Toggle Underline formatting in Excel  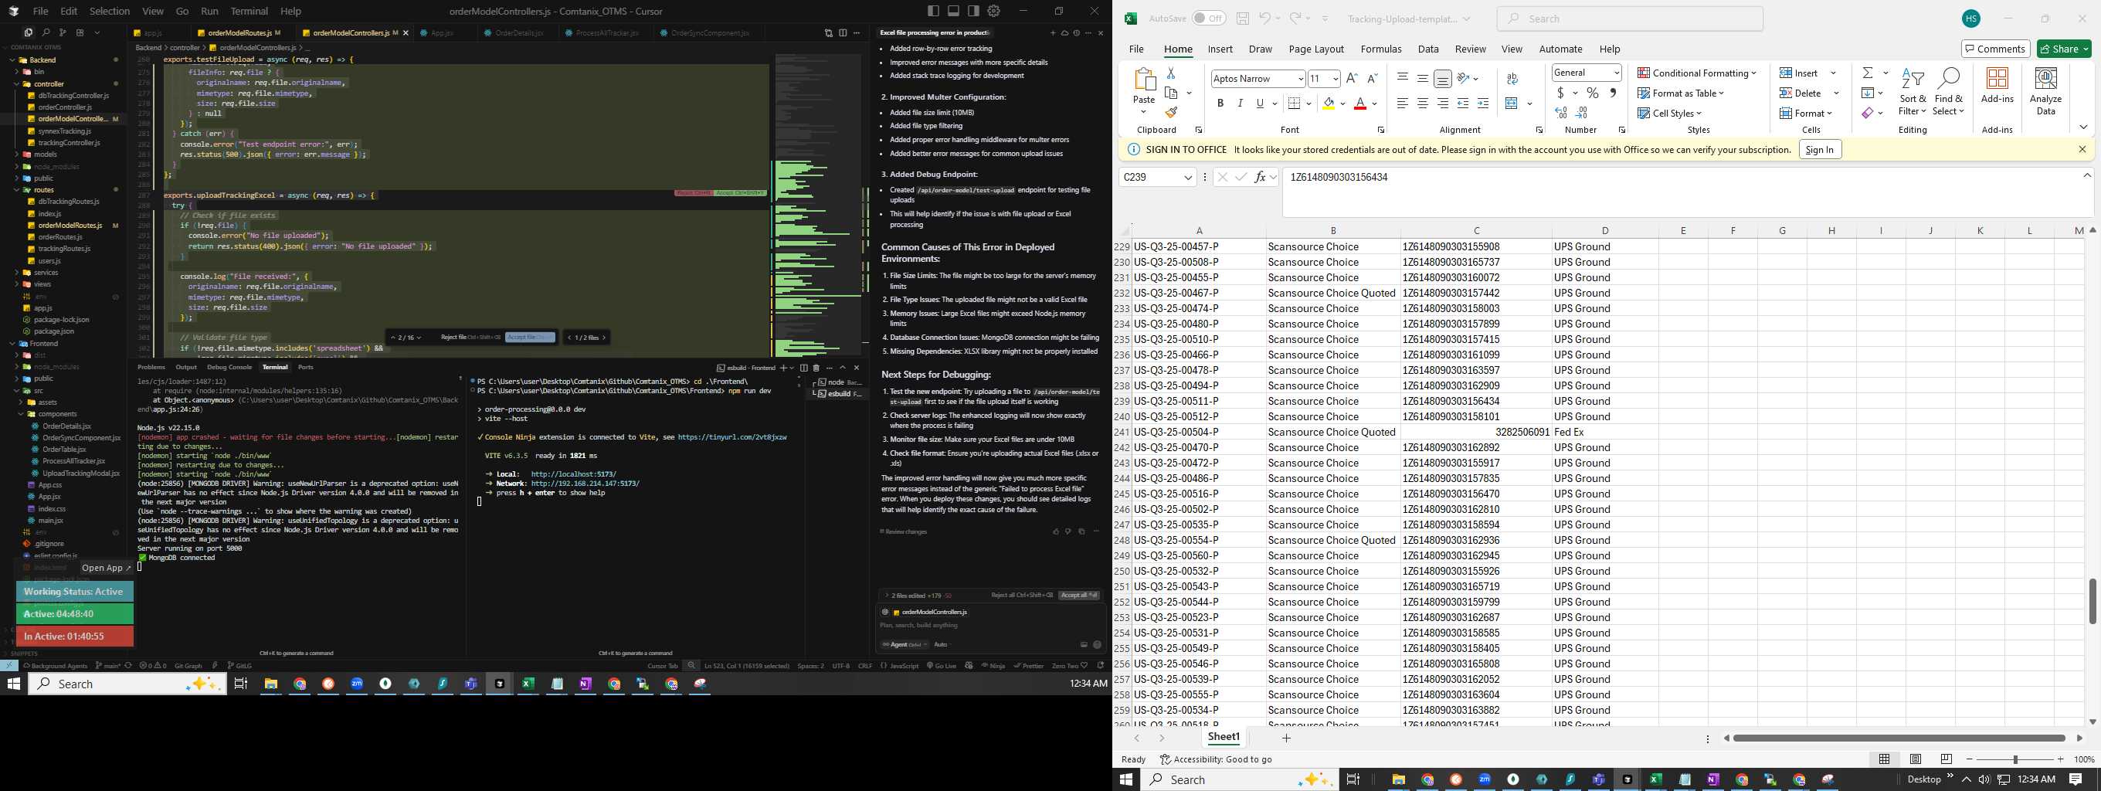1259,104
